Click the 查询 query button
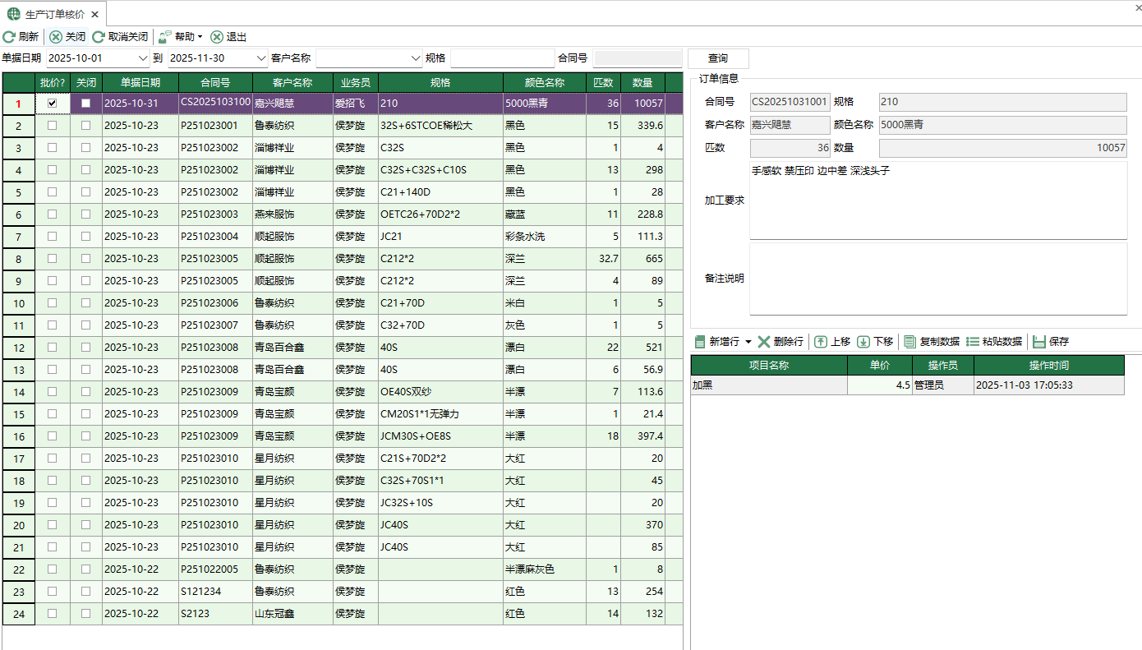Viewport: 1142px width, 650px height. click(x=718, y=58)
